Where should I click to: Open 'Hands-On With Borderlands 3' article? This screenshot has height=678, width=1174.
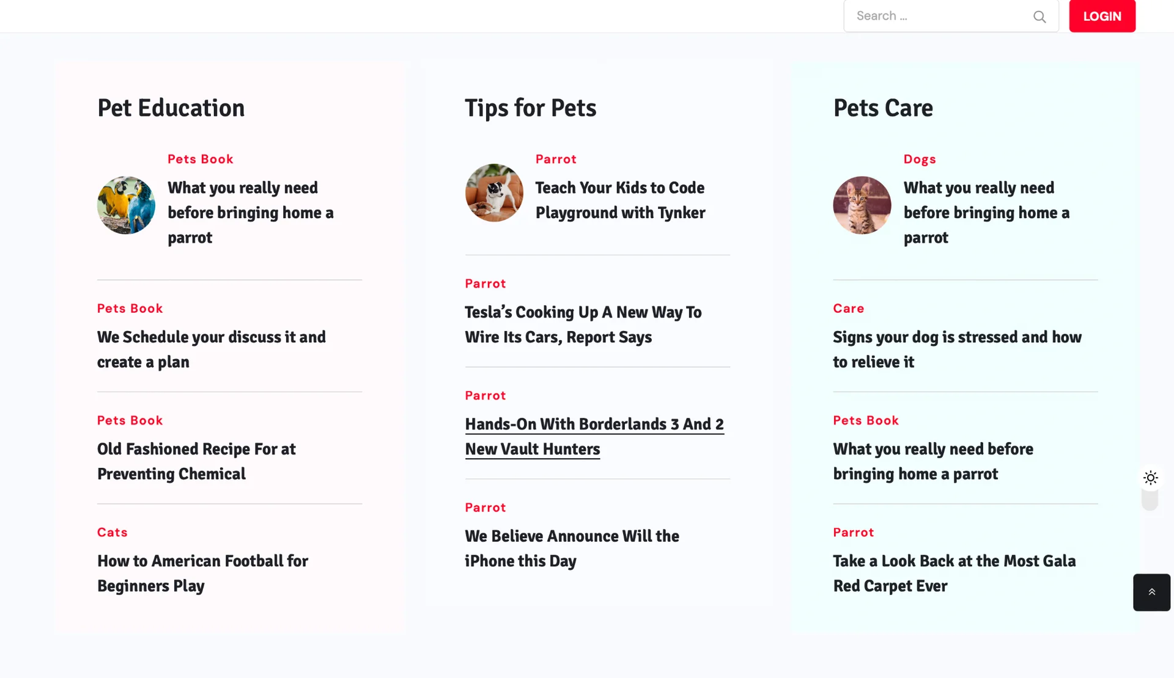[x=594, y=437]
